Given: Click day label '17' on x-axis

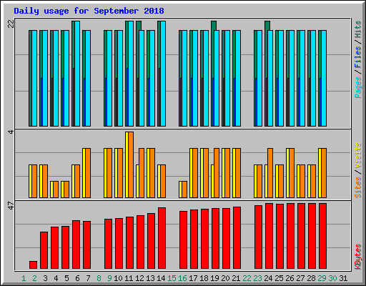Looking at the screenshot, I should point(193,278).
